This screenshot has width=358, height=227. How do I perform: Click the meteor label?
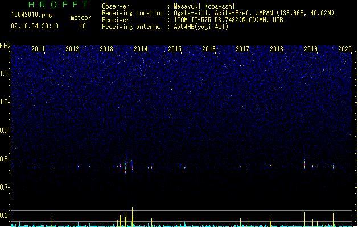(x=81, y=18)
